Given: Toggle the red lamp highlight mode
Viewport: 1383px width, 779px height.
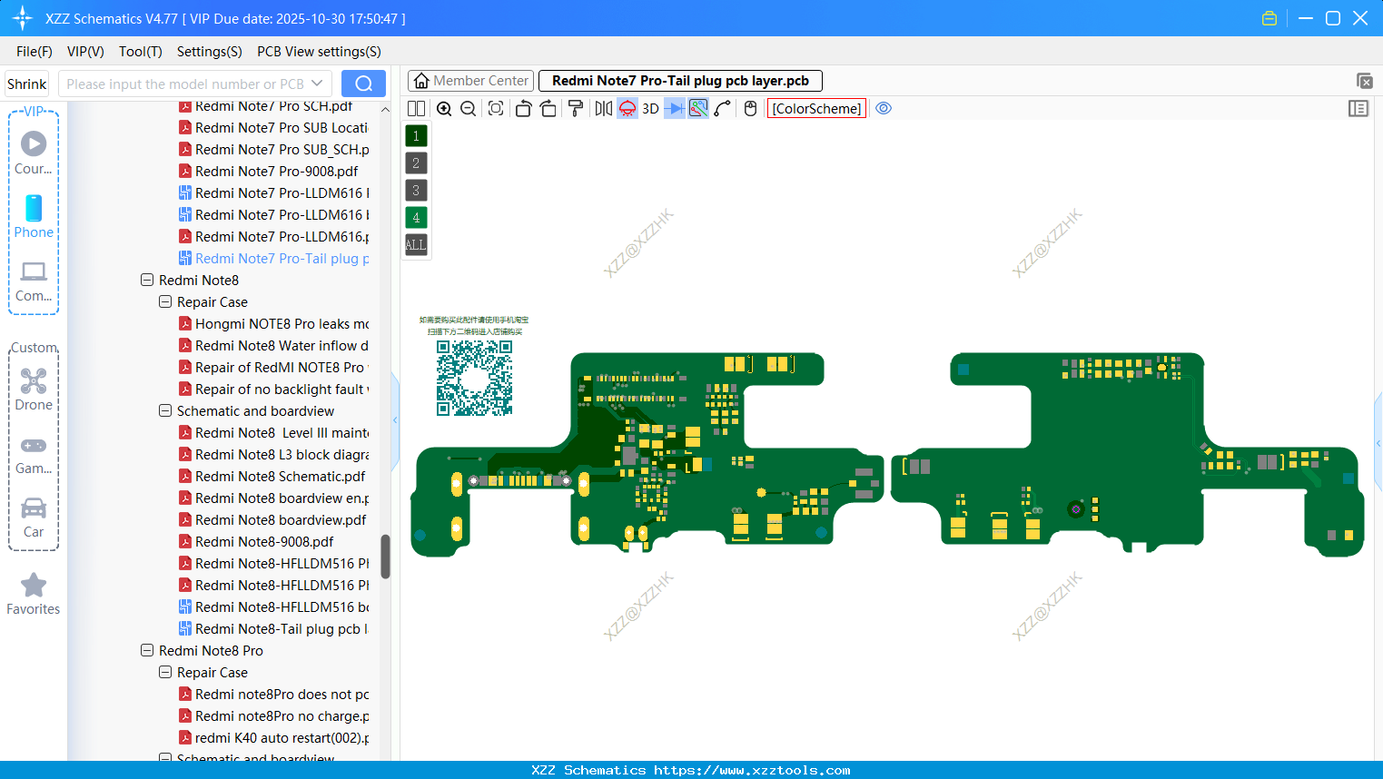Looking at the screenshot, I should click(628, 108).
